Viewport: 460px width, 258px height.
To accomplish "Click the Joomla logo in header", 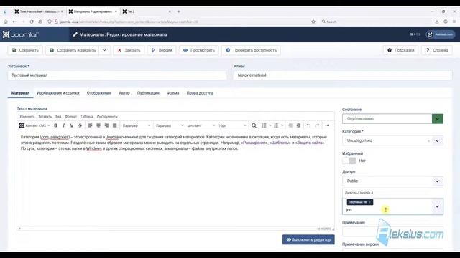I will (x=21, y=34).
